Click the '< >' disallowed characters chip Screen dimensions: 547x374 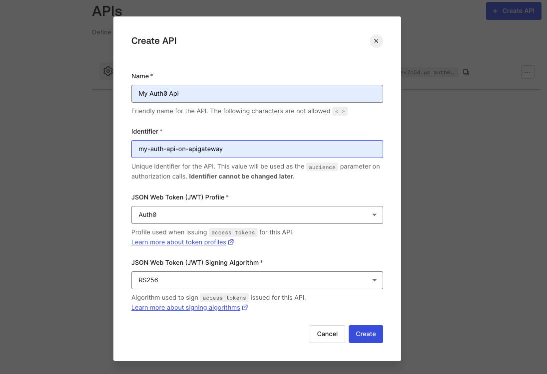(x=340, y=111)
